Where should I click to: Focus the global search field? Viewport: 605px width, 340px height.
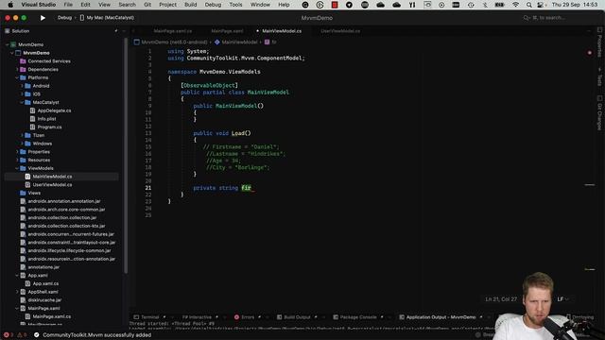(549, 18)
